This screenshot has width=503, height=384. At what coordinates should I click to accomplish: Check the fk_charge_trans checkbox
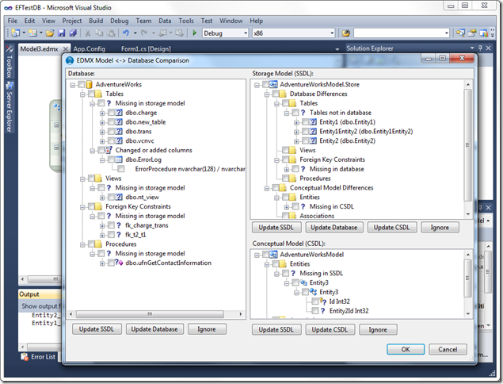pos(112,225)
